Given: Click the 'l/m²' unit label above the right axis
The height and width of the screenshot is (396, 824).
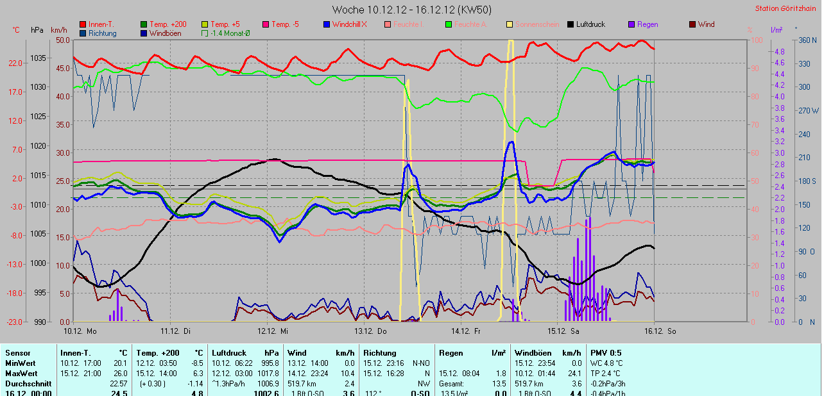Looking at the screenshot, I should pos(777,30).
